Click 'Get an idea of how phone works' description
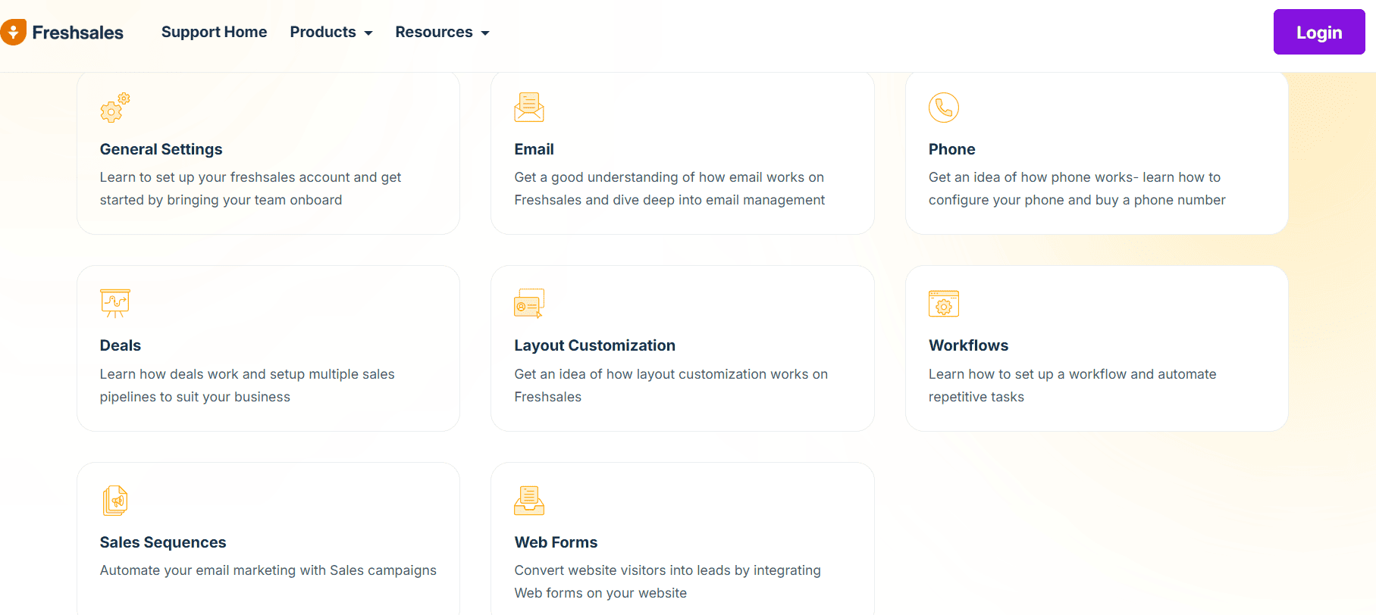Screen dimensions: 1376x615 [x=1077, y=189]
